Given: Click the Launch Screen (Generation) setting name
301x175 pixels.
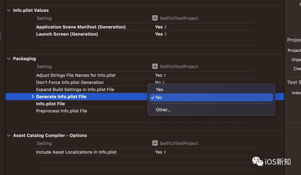Looking at the screenshot, I should [67, 34].
